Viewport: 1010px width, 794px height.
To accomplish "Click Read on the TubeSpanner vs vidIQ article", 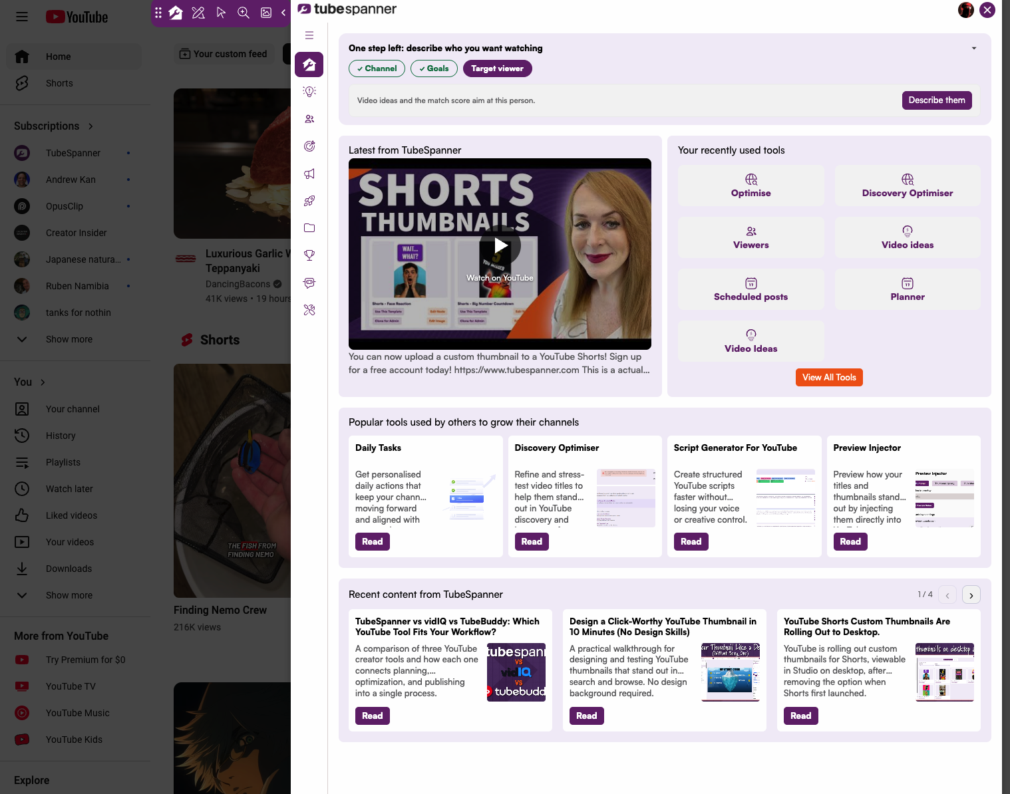I will [x=373, y=716].
